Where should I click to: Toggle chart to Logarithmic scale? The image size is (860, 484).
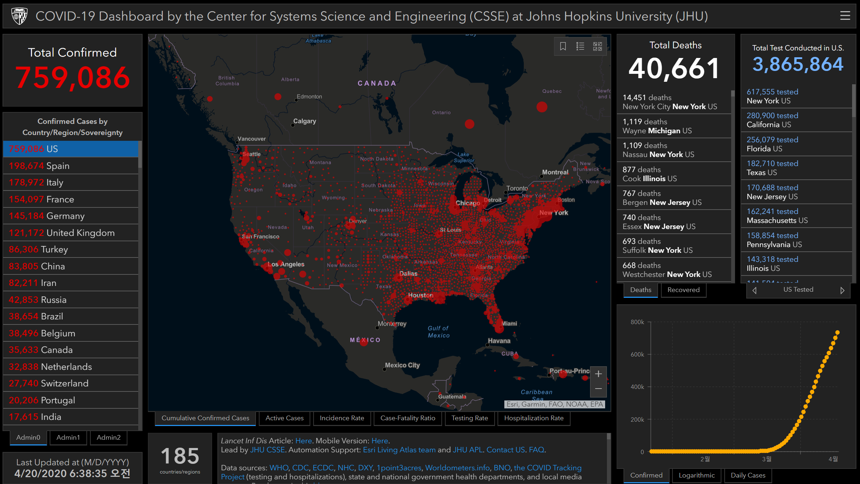coord(697,475)
